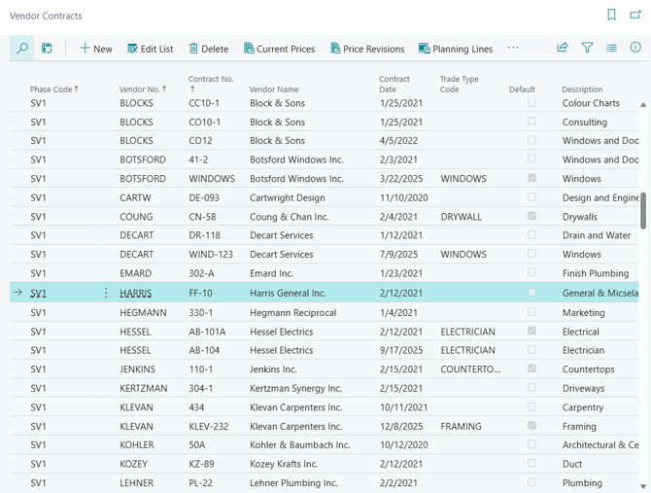Click date 9/17/2025 cell
651x493 pixels.
tap(401, 350)
